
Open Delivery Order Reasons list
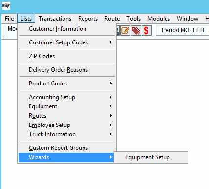[67, 70]
